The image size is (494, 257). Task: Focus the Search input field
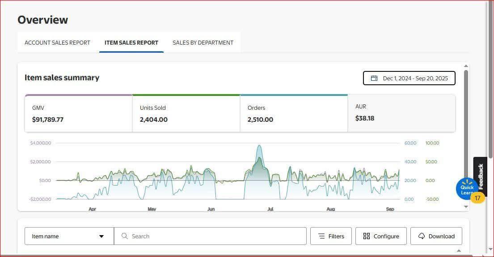click(x=215, y=236)
